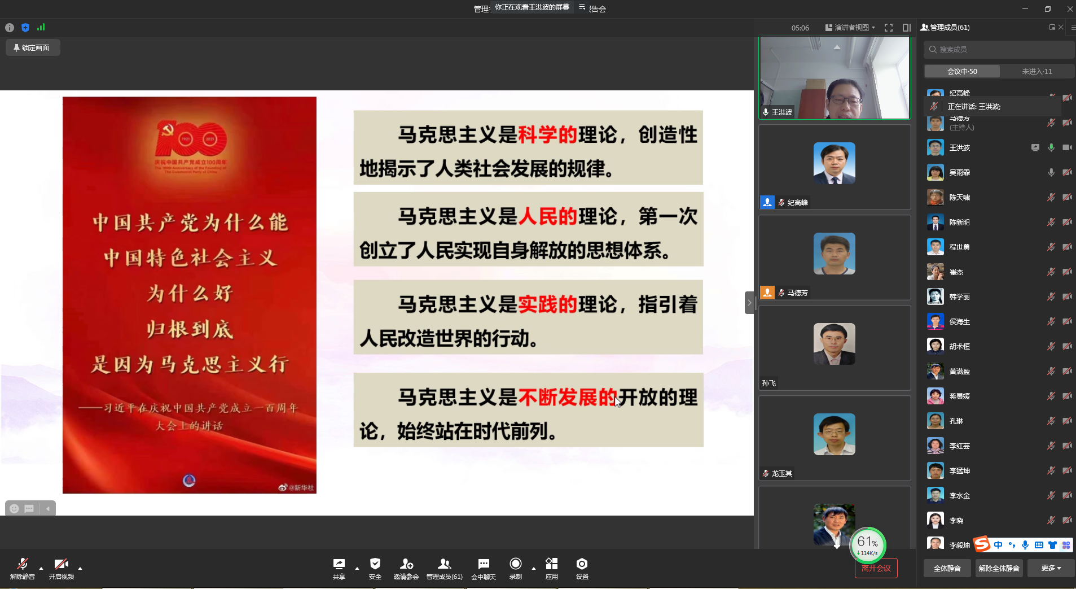
Task: Expand the 演讲者视图 view dropdown
Action: point(850,28)
